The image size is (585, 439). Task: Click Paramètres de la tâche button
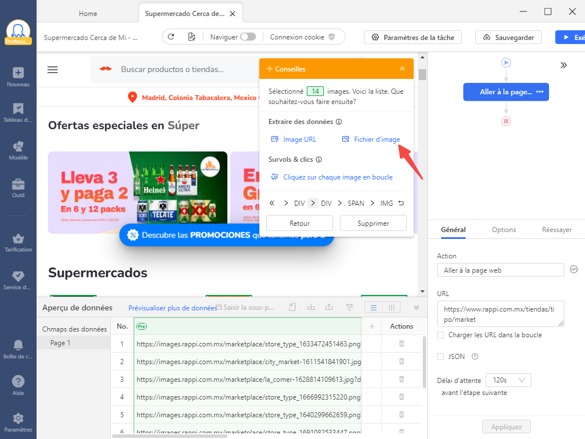click(x=412, y=37)
